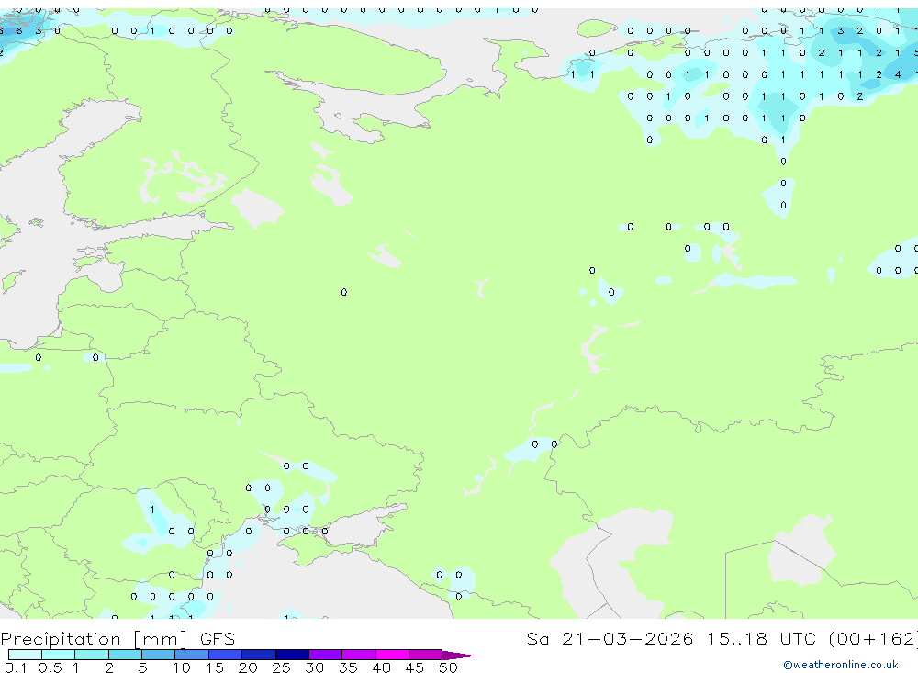Pick the legend swatch between 0.5 and 1
918x673 pixels.
59,655
